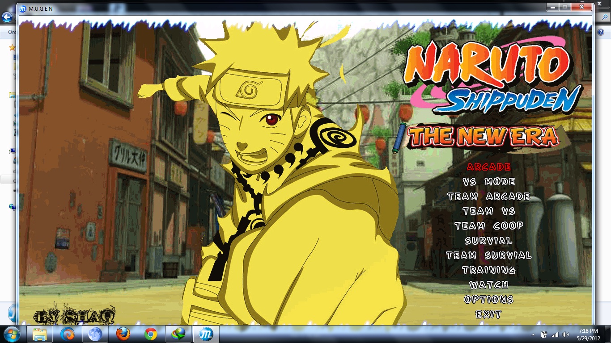
Task: Select ARCADE in the game menu
Action: [488, 167]
